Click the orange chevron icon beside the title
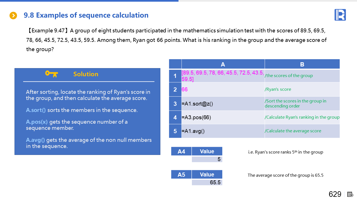 [13, 16]
